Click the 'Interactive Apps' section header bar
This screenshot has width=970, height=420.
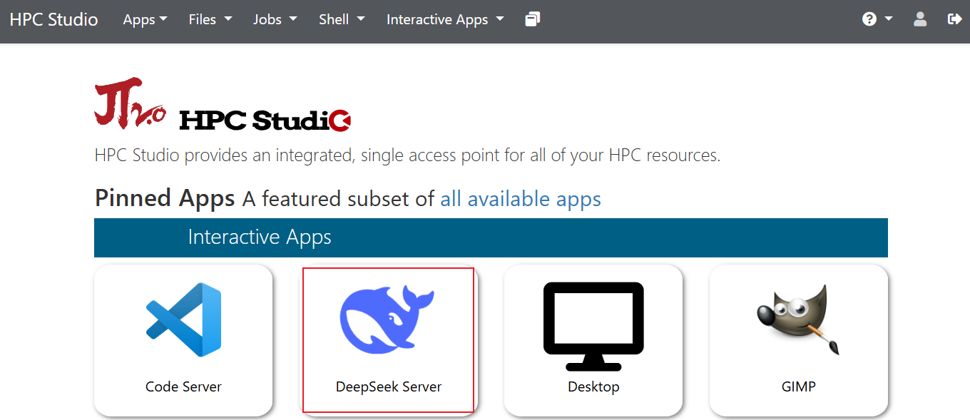[491, 237]
